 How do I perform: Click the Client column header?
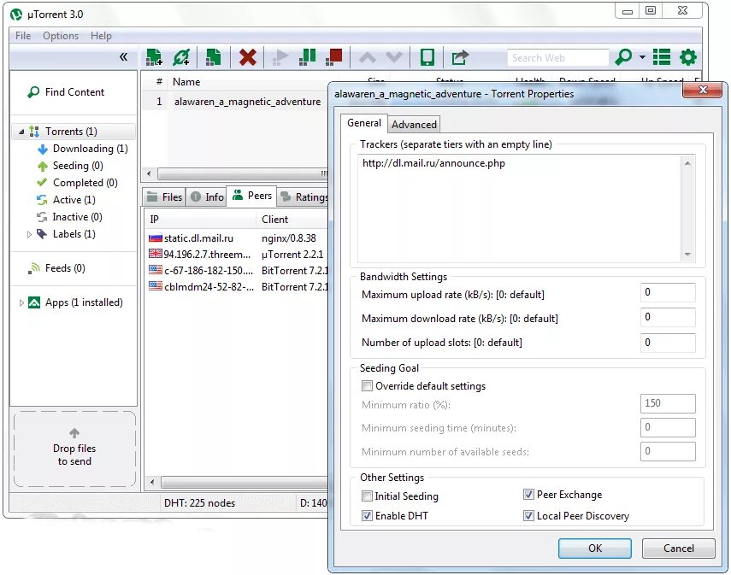tap(293, 220)
